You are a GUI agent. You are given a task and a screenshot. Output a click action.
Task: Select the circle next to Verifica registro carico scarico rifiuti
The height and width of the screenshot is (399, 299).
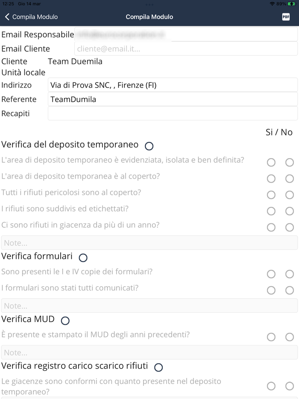point(158,367)
